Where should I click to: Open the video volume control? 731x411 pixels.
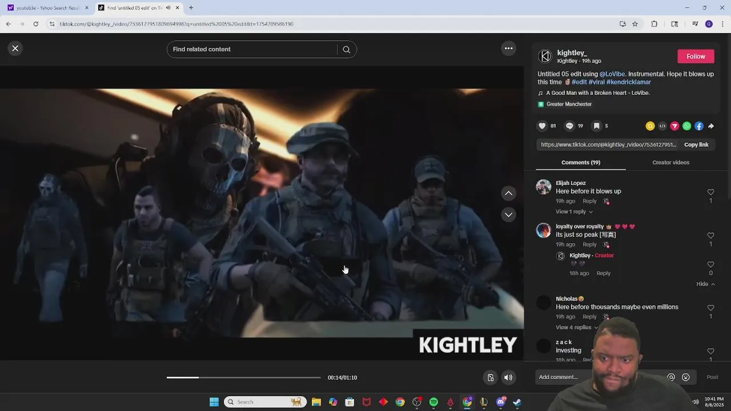point(508,378)
